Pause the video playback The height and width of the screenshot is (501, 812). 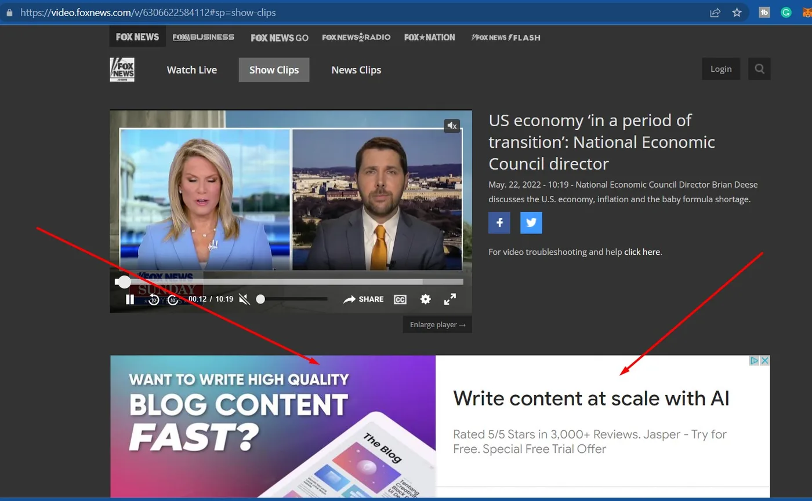pos(130,299)
